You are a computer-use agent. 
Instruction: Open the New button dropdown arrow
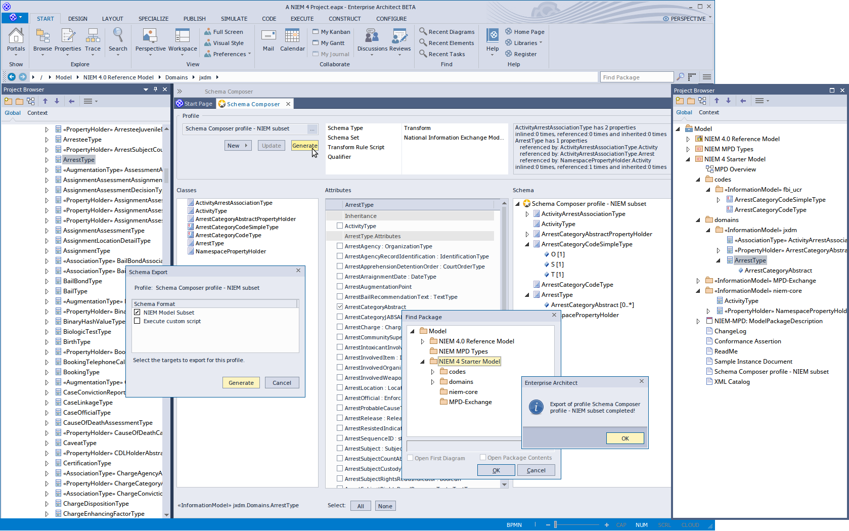246,146
